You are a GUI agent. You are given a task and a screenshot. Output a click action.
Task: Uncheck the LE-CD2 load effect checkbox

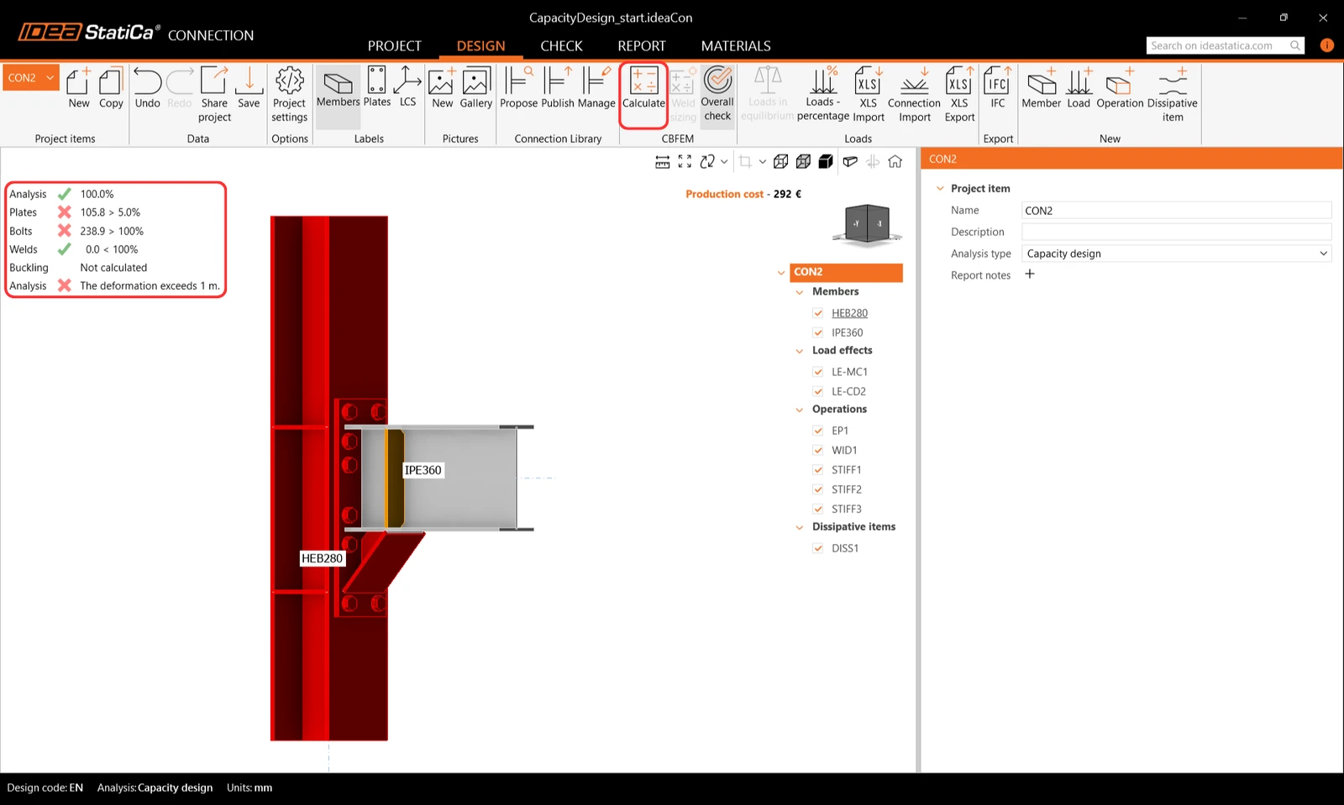(x=818, y=391)
